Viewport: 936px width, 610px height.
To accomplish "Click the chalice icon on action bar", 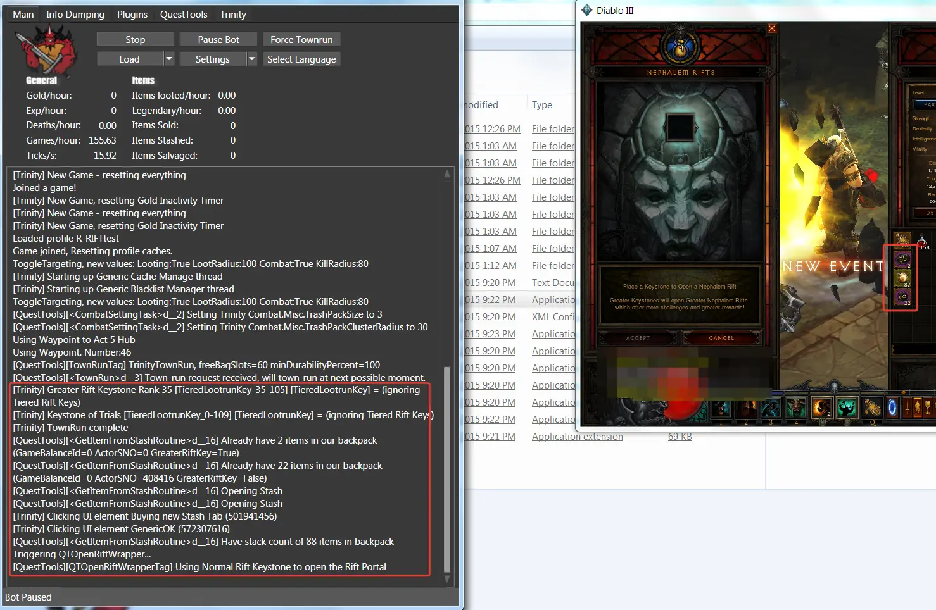I will click(928, 408).
